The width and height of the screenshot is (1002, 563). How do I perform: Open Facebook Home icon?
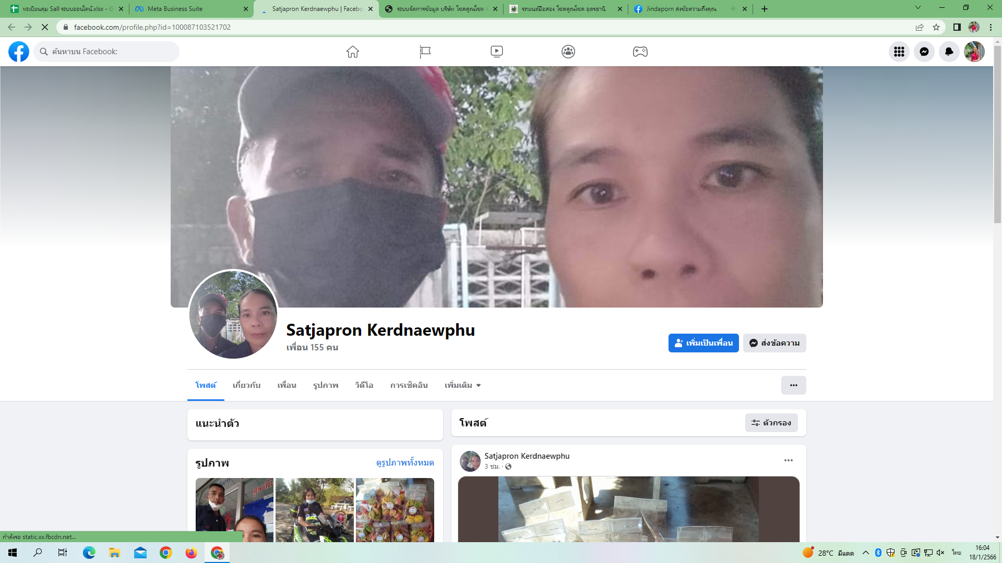click(x=353, y=52)
